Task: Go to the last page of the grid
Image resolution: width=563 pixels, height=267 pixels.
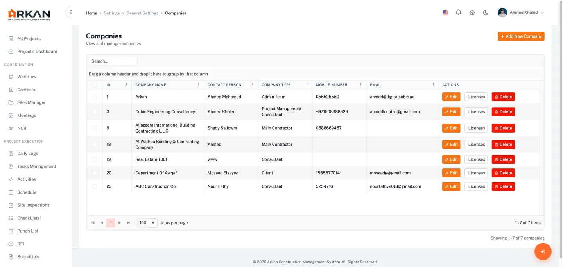Action: [x=128, y=223]
